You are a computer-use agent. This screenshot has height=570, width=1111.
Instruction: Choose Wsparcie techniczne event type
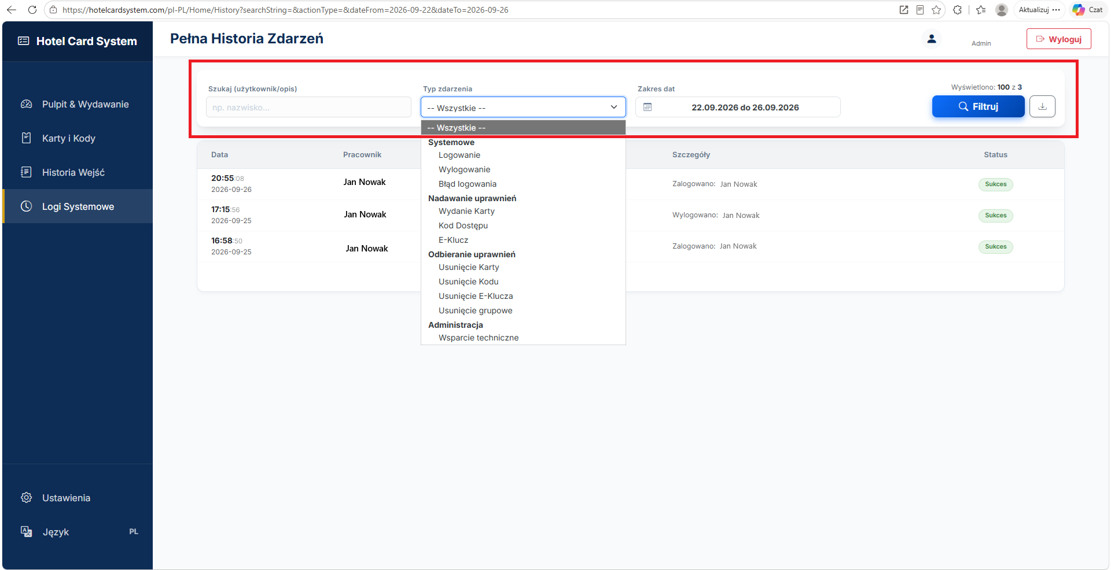click(523, 338)
